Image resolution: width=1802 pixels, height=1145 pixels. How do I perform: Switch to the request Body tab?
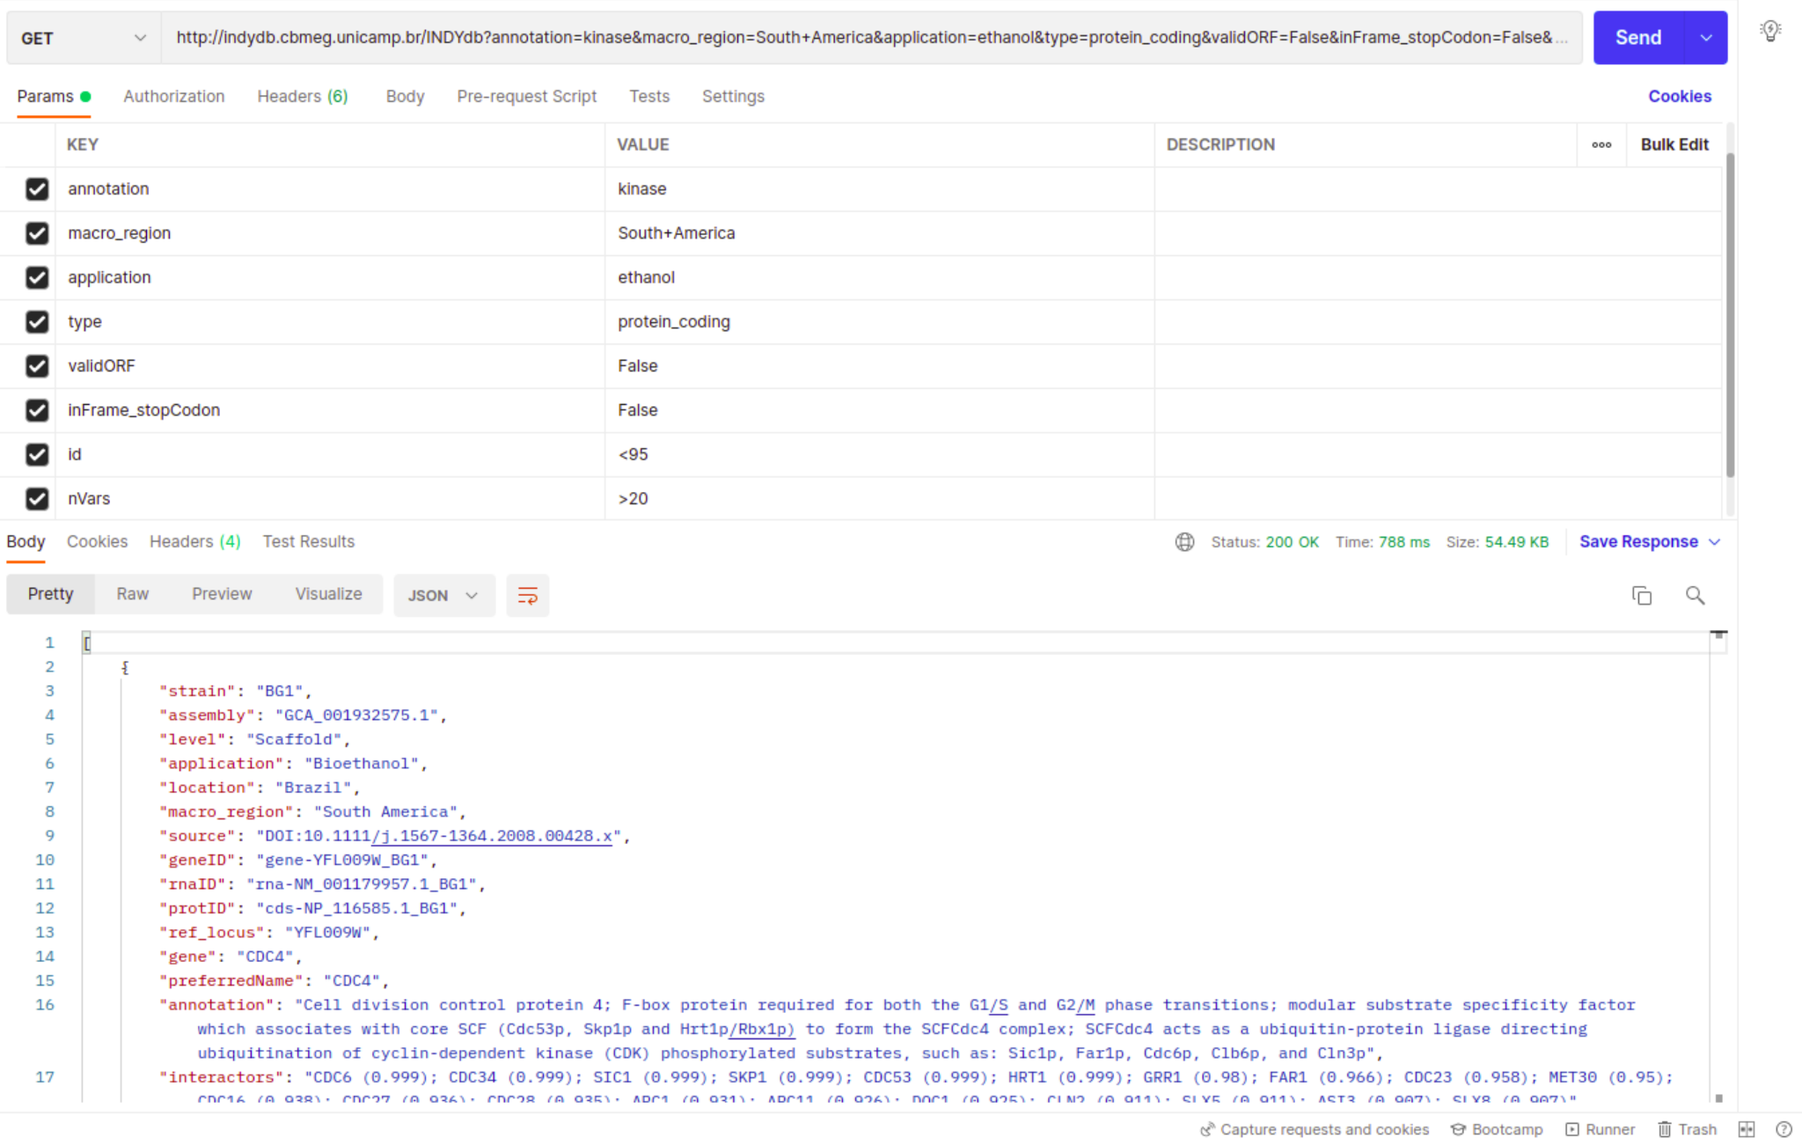click(405, 97)
